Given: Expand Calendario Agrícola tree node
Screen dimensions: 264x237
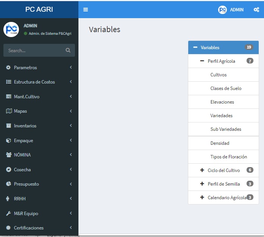Looking at the screenshot, I should tap(202, 198).
